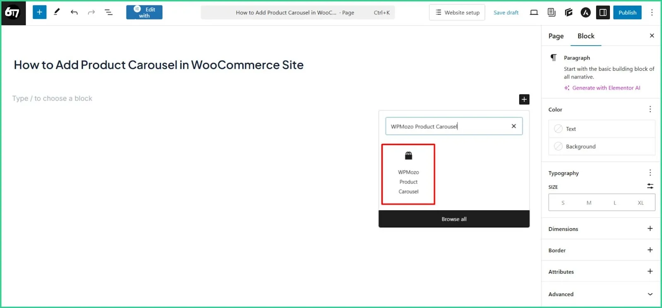The image size is (662, 308).
Task: Click Edit with Elementor button
Action: (144, 12)
